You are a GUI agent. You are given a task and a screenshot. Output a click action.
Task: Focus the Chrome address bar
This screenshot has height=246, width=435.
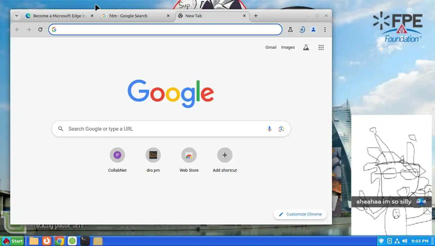point(165,29)
